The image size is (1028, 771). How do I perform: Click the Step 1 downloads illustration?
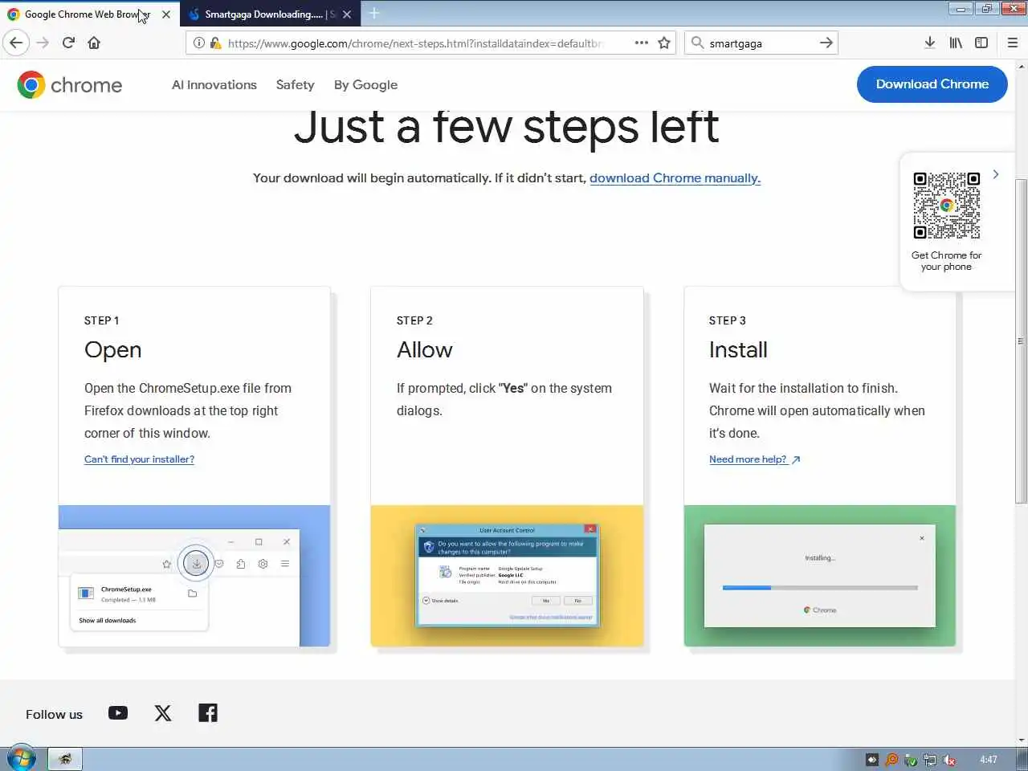tap(194, 576)
